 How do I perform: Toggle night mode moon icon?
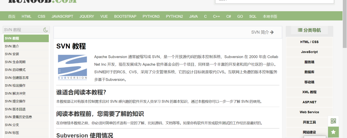(45, 30)
